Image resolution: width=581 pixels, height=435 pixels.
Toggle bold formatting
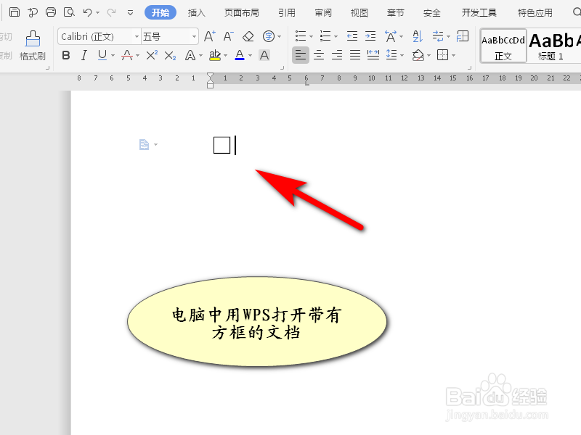tap(66, 56)
